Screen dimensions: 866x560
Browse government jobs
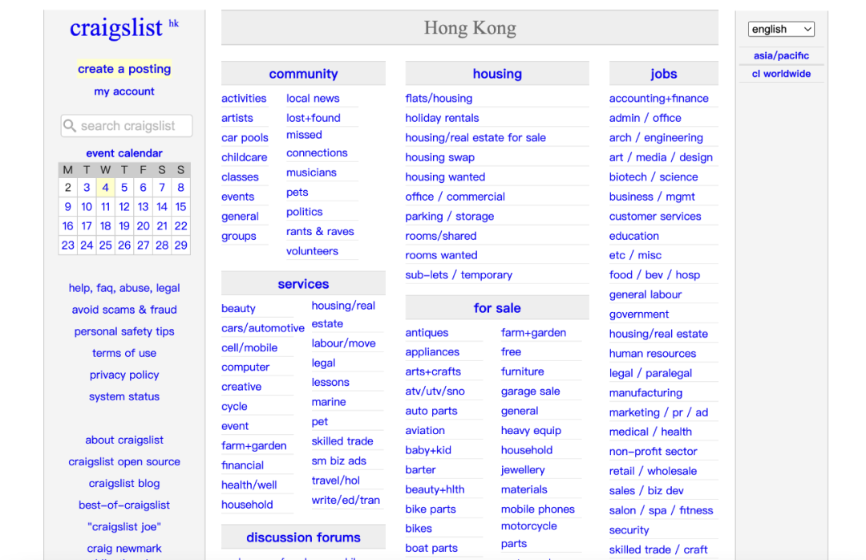[x=639, y=314]
